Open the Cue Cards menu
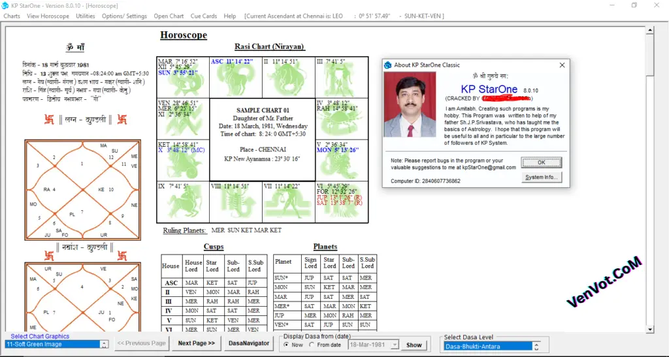 point(204,16)
